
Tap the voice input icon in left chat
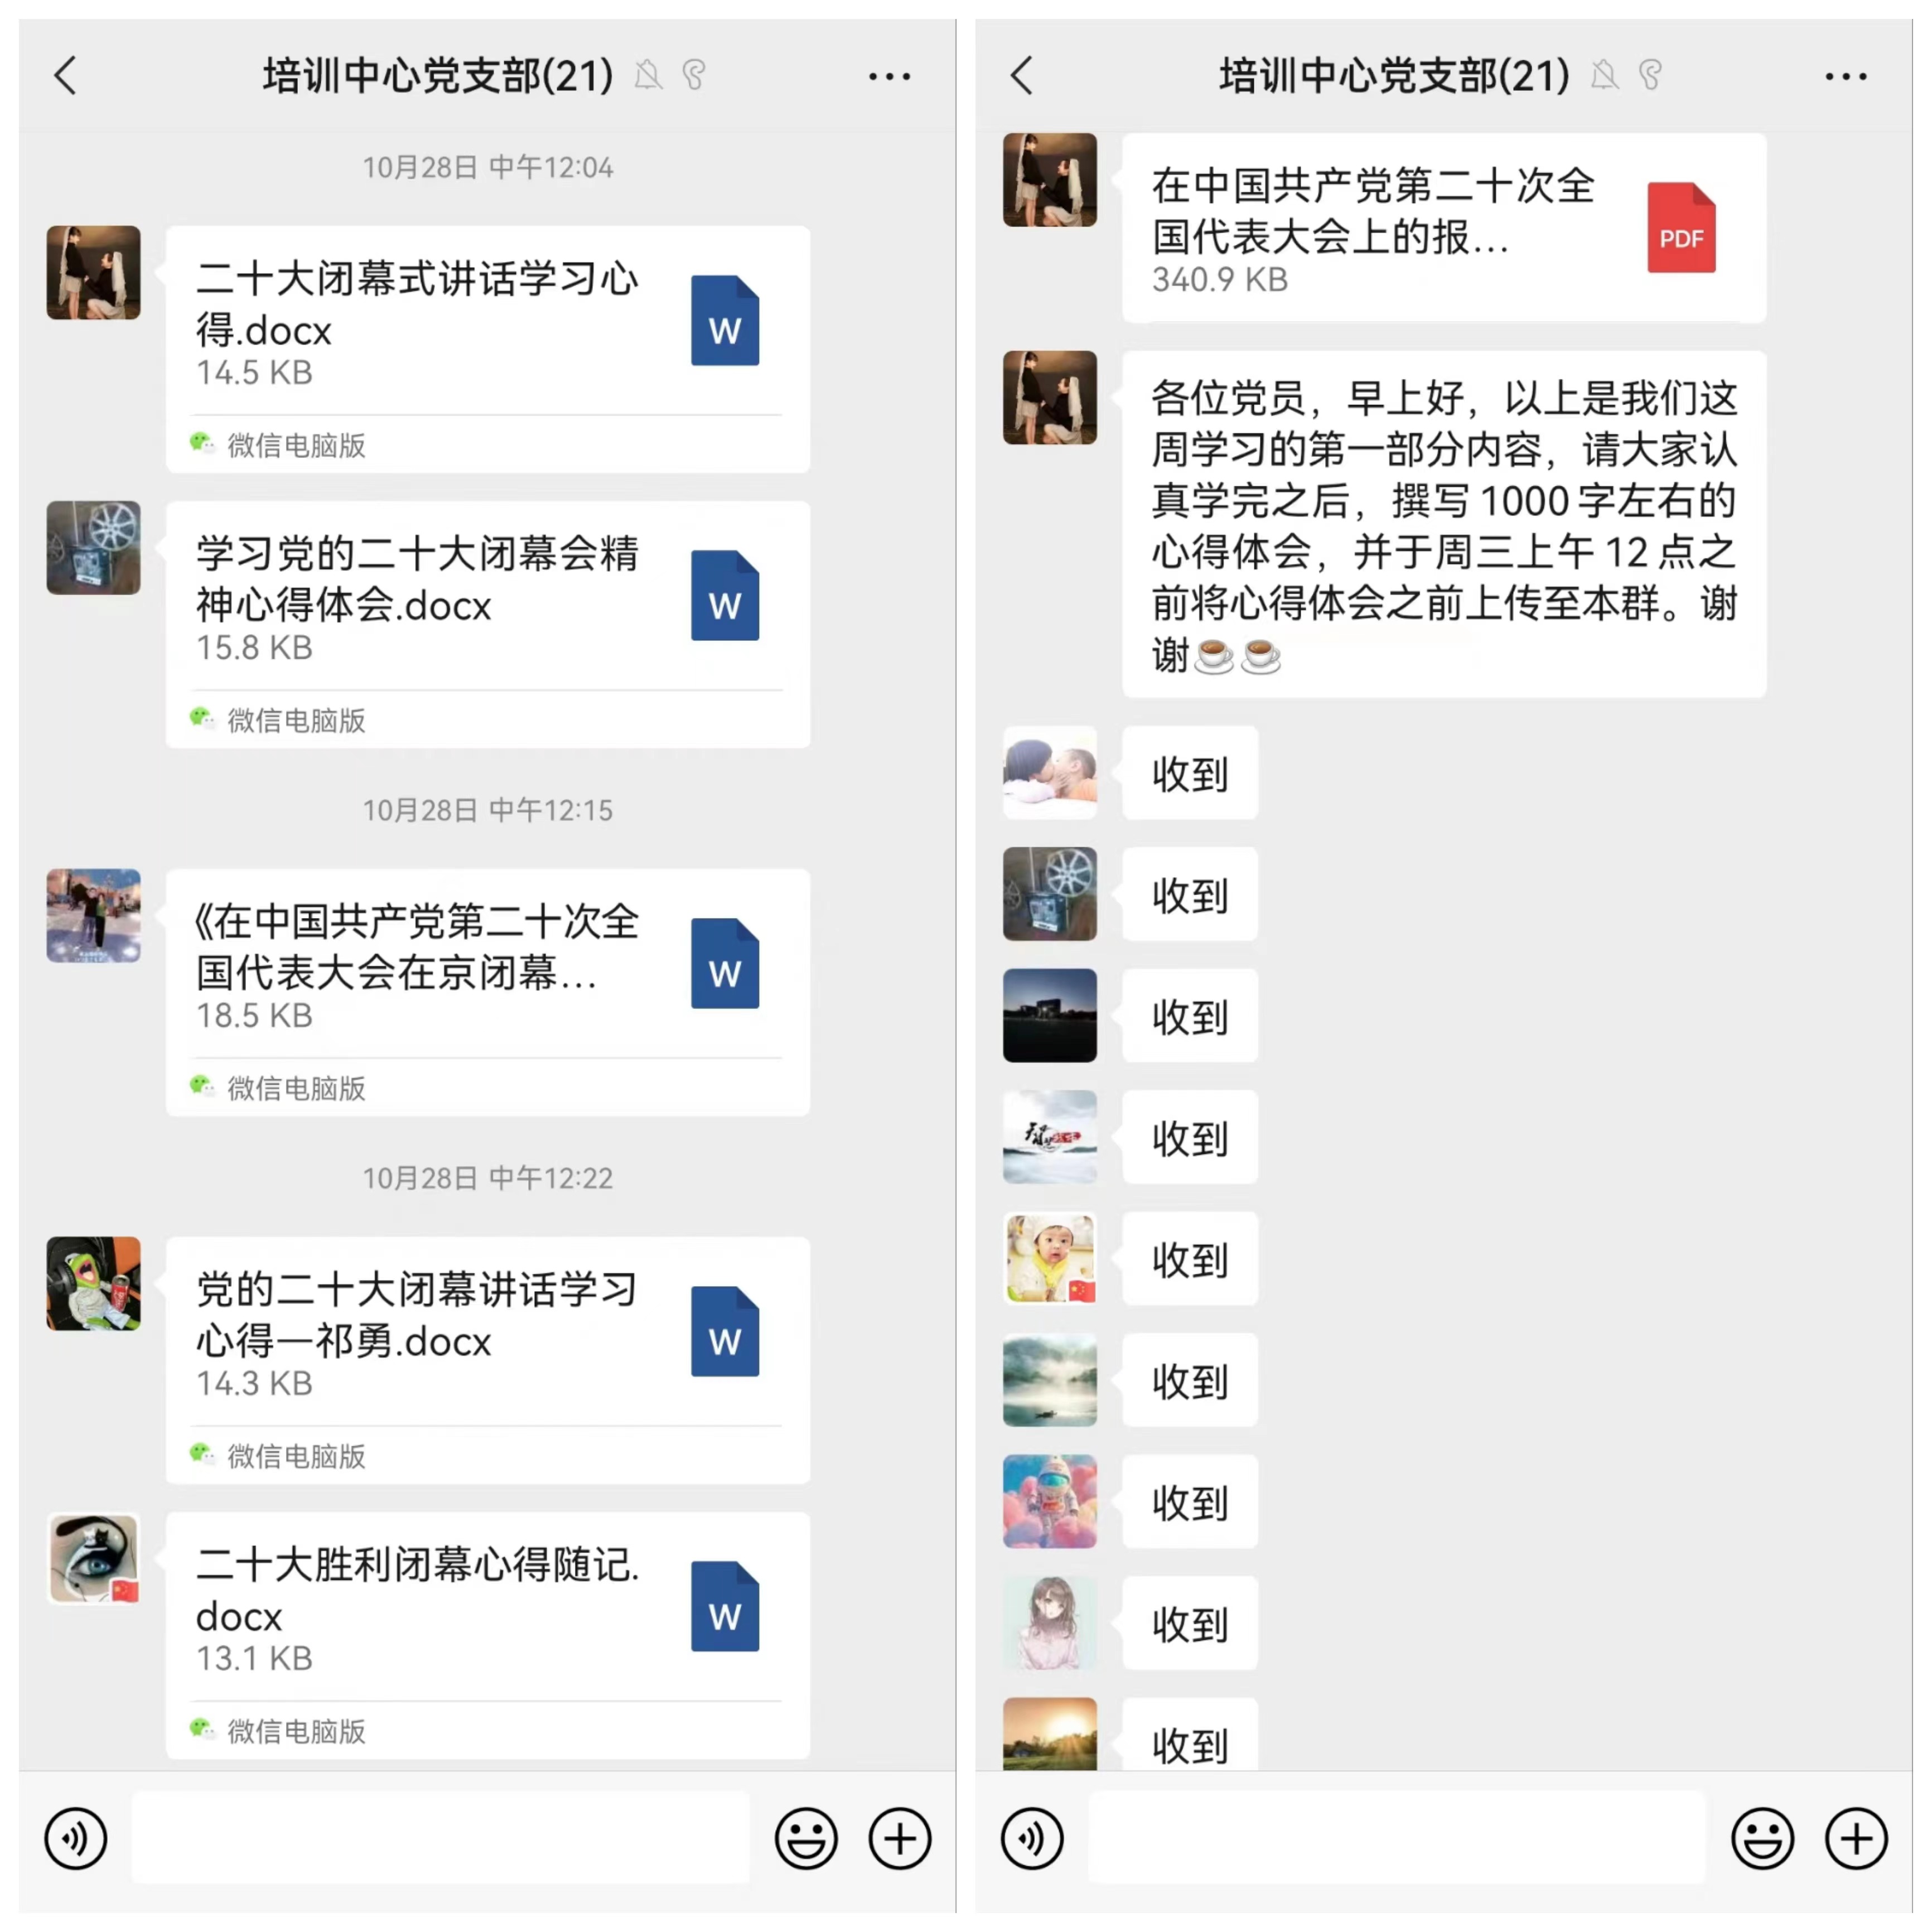[76, 1838]
